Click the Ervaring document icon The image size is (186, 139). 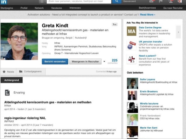[7, 93]
